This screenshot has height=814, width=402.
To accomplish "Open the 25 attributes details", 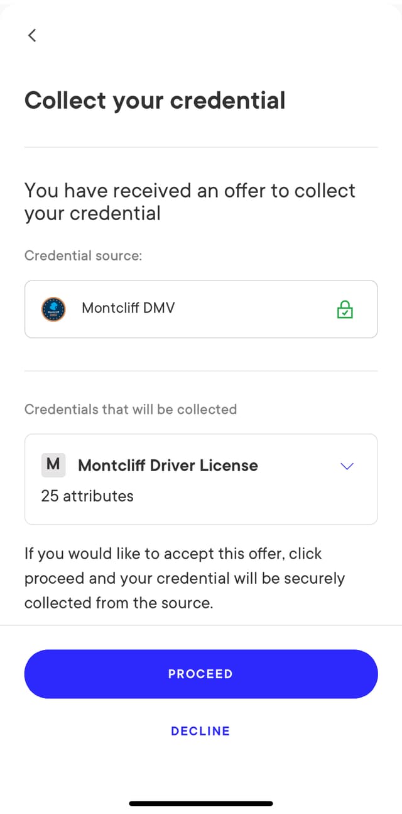I will coord(87,496).
